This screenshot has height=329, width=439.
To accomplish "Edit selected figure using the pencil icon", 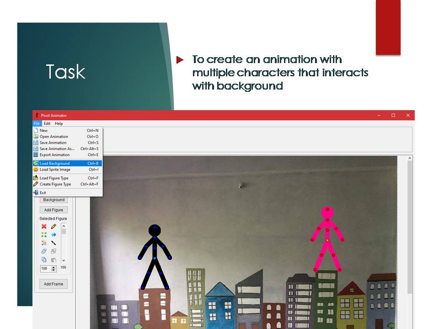I will (54, 226).
